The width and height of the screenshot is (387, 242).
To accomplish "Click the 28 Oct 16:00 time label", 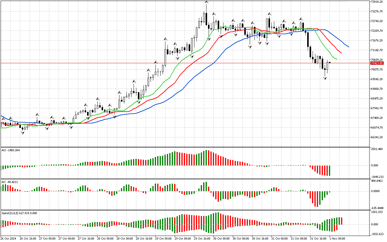I will pyautogui.click(x=144, y=238).
